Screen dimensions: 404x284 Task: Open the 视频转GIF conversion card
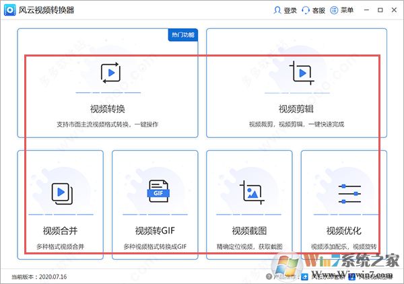click(x=155, y=205)
